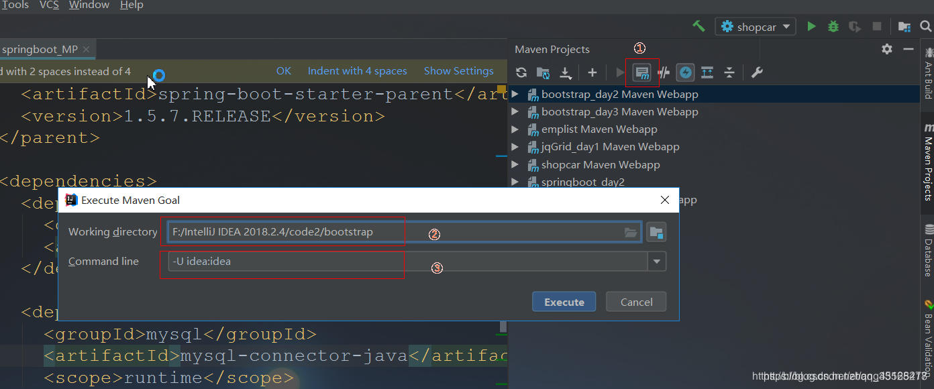Click the mysql-connector-java artifactId text
Viewport: 934px width, 389px height.
[x=293, y=355]
